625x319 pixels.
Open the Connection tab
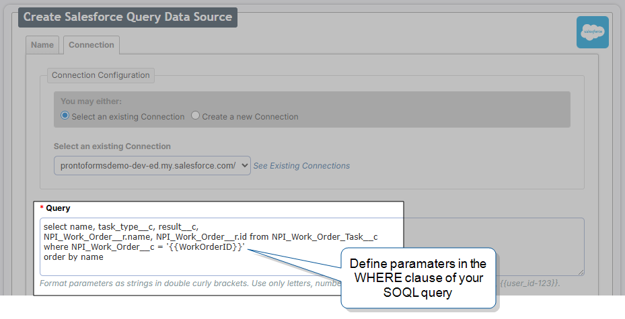91,45
